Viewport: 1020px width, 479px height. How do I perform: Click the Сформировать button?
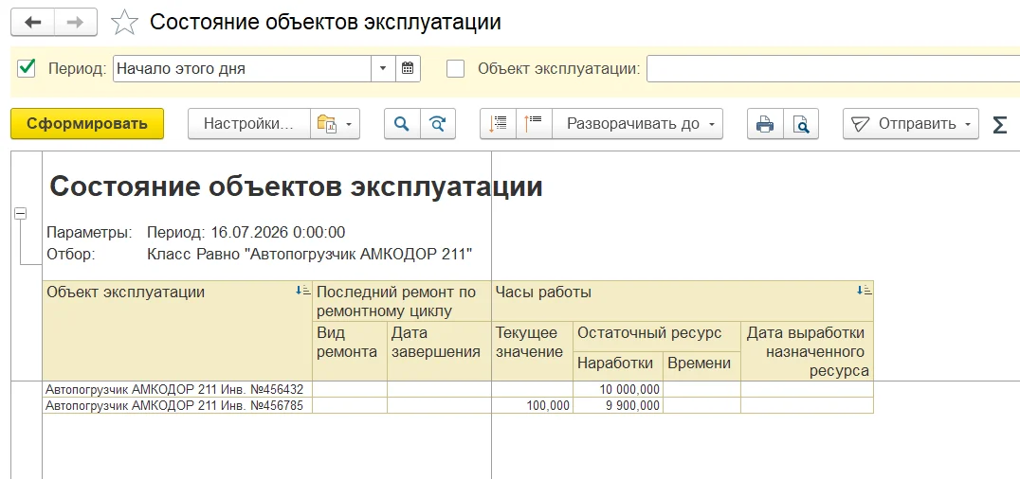click(x=87, y=123)
